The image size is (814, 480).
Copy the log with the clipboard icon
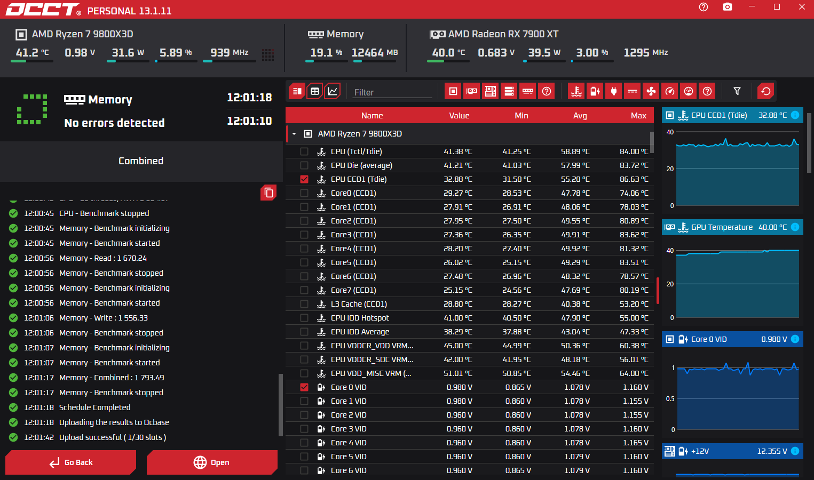click(268, 193)
